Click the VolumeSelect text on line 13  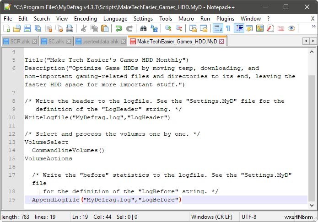[47, 142]
